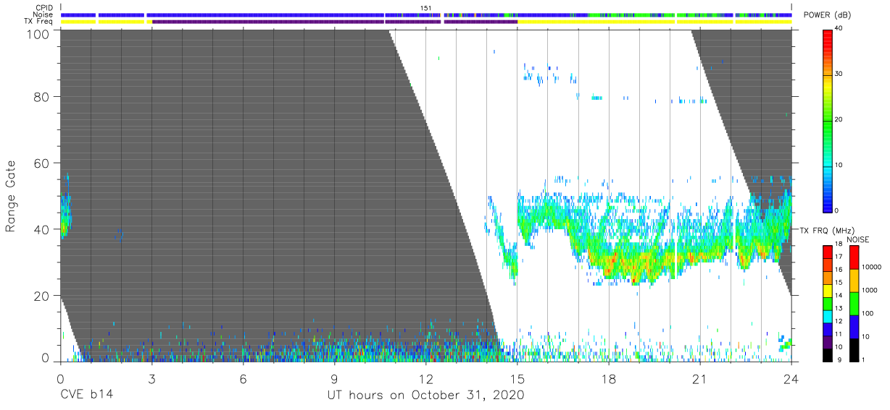Screen dimensions: 890x410
Task: Click the "Range Gate" y-axis title
Action: tap(12, 196)
